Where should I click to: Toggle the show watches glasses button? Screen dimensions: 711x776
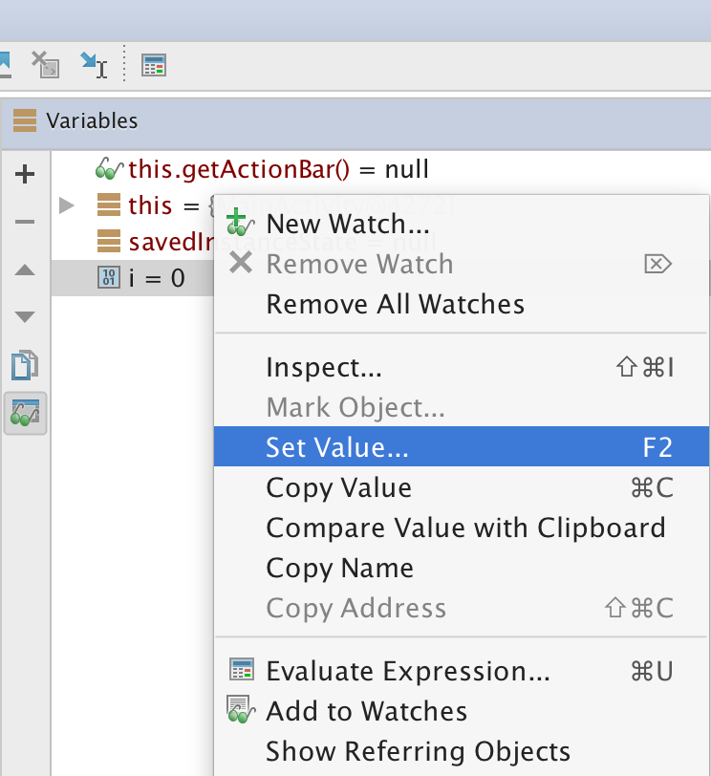(26, 412)
